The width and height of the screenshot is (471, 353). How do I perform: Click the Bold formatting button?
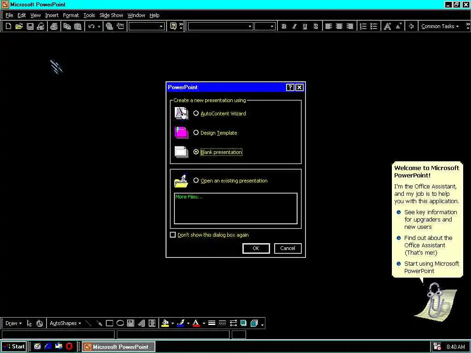[283, 26]
